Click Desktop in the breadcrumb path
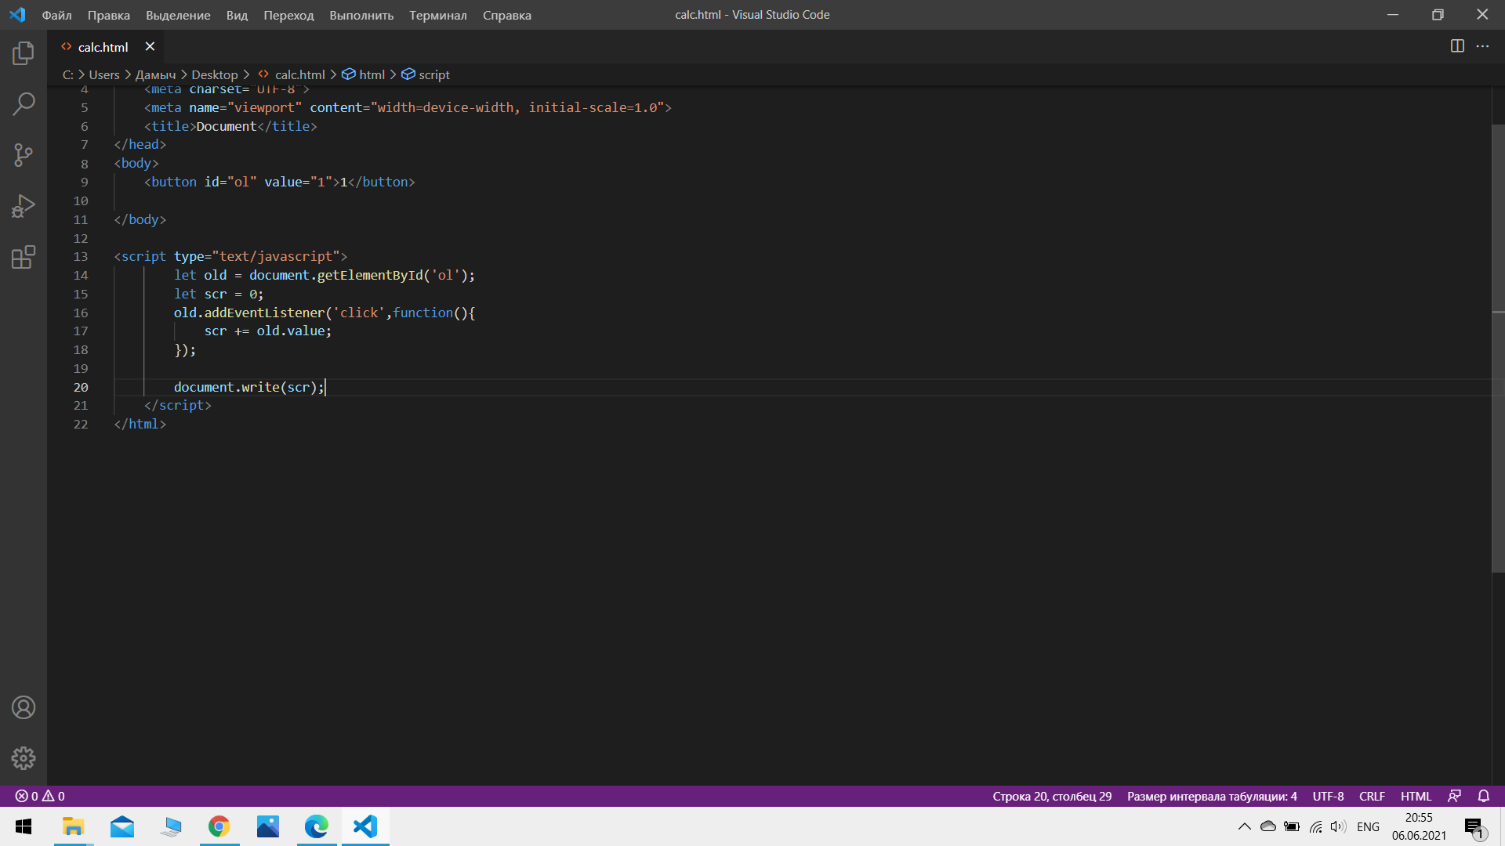 [x=214, y=74]
